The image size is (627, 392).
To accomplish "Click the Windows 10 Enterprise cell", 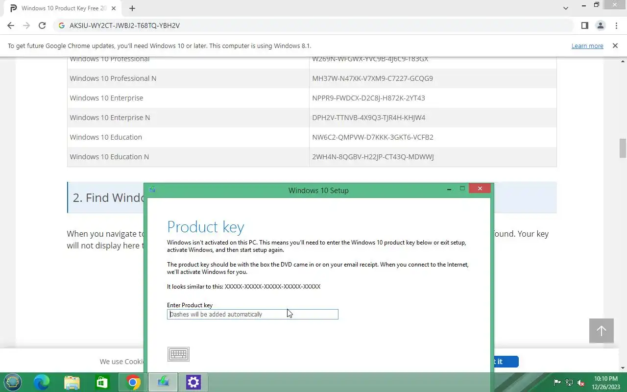I will click(188, 98).
